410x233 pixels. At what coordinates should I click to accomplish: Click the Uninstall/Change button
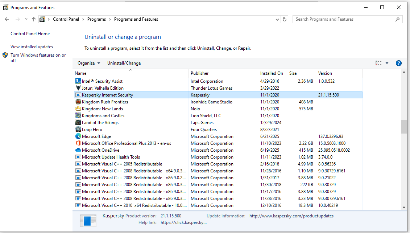point(124,63)
